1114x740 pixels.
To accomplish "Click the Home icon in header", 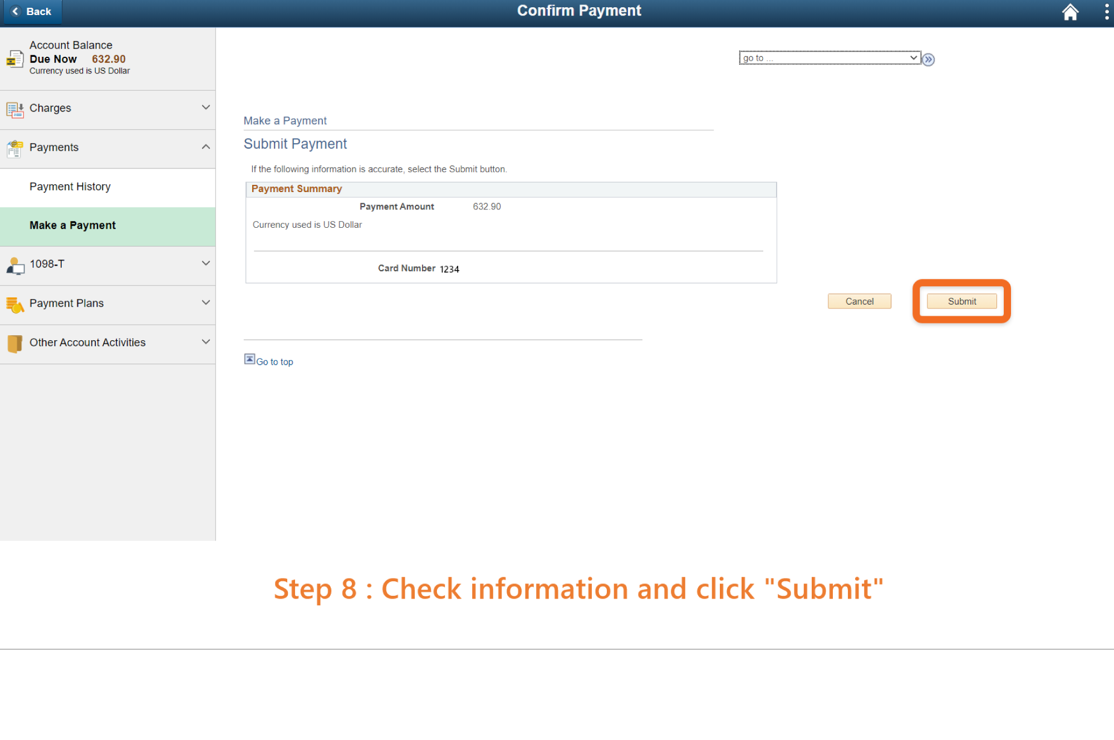I will (x=1069, y=12).
